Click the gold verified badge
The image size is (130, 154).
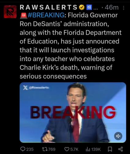tap(82, 8)
